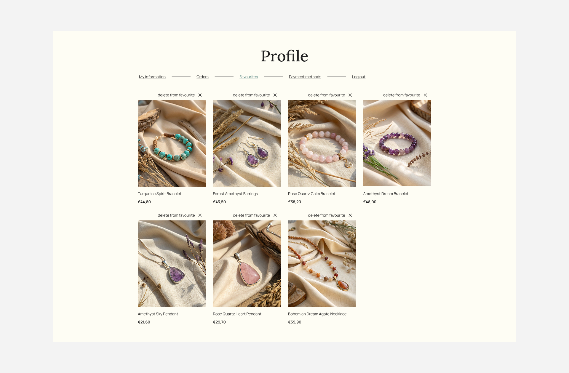Delete Amethyst Dream Bracelet using X icon

[x=425, y=95]
